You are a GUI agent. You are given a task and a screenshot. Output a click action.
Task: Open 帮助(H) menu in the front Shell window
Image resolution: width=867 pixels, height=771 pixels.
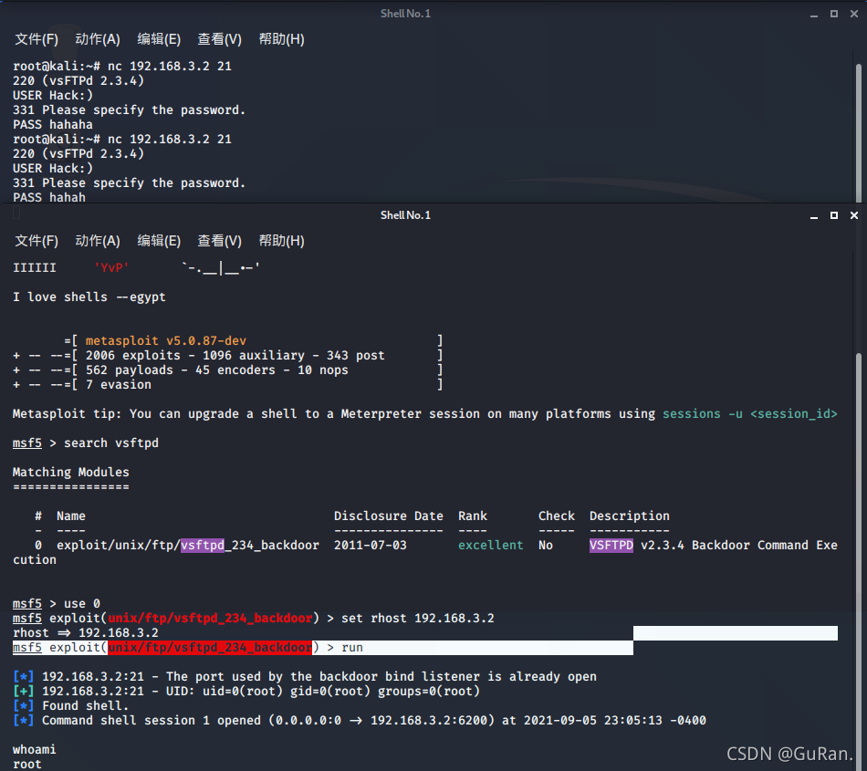[x=281, y=241]
